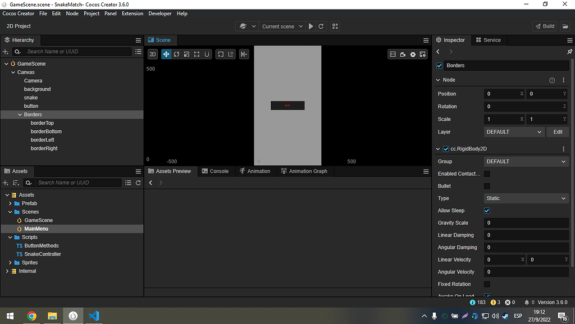Uncheck the Allow Sleep checkbox

tap(487, 211)
